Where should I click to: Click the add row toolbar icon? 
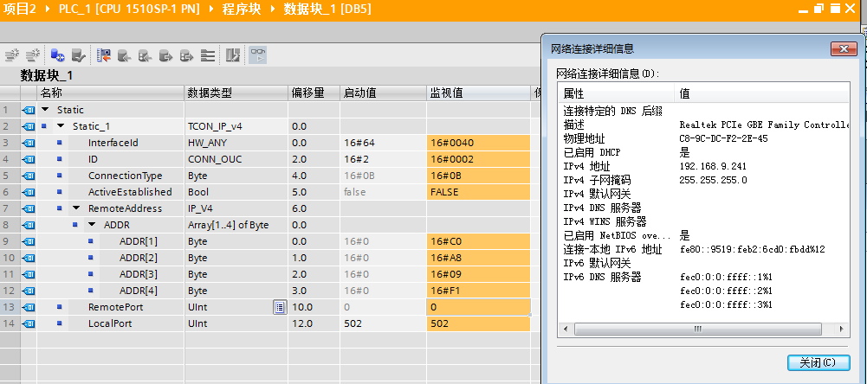click(33, 54)
